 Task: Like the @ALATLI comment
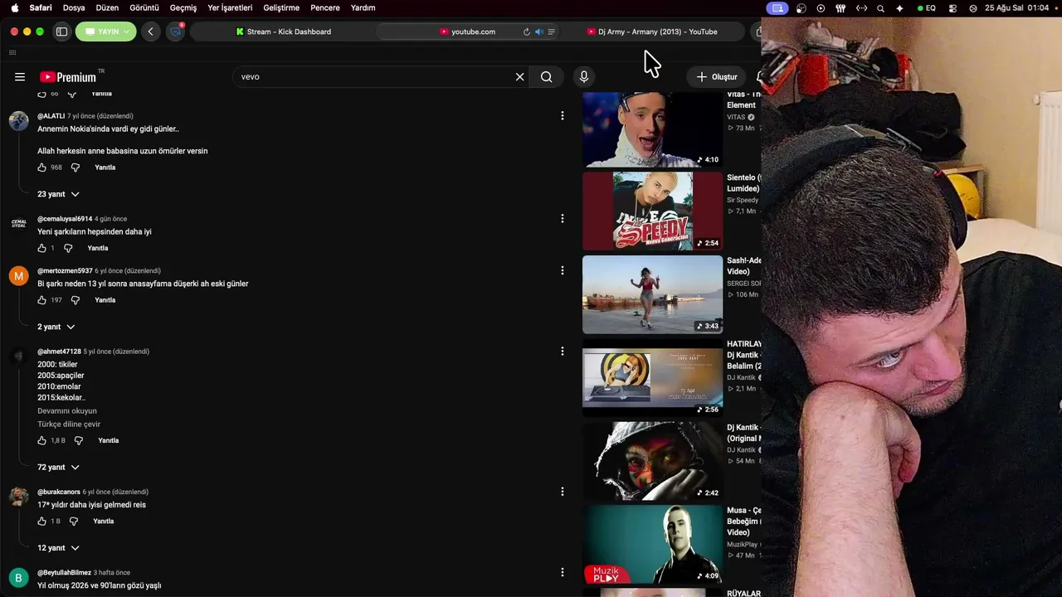point(42,167)
